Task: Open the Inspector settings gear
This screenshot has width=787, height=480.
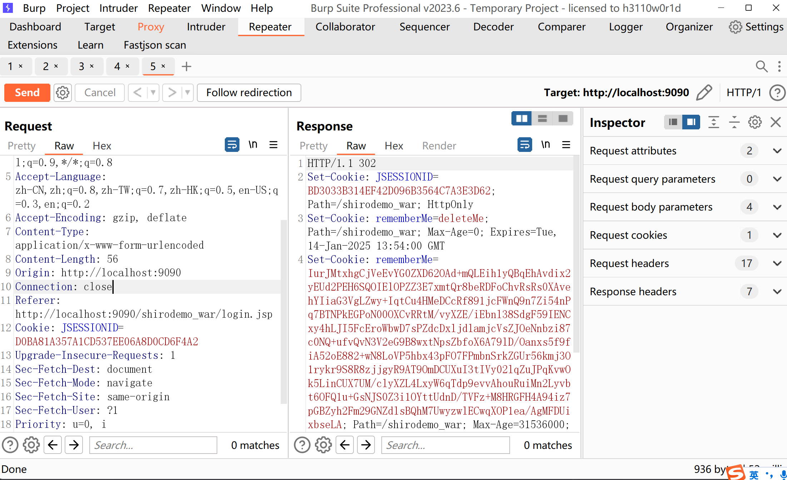Action: (755, 122)
